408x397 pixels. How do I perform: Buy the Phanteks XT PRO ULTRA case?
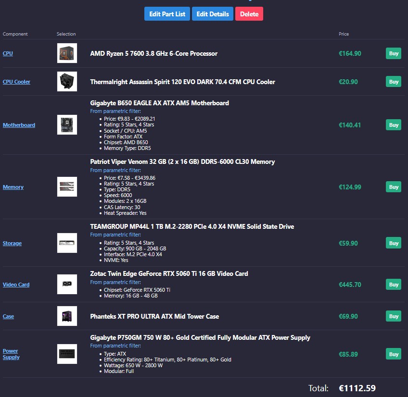(x=394, y=316)
